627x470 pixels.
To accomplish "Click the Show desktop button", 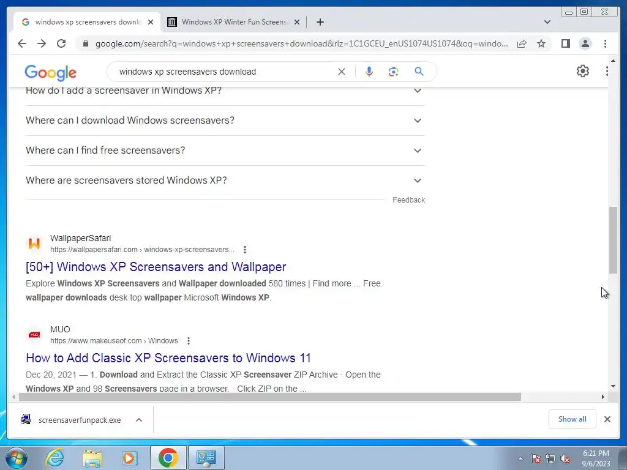I will [x=623, y=458].
